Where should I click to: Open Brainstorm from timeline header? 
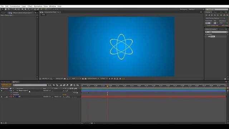click(x=71, y=85)
